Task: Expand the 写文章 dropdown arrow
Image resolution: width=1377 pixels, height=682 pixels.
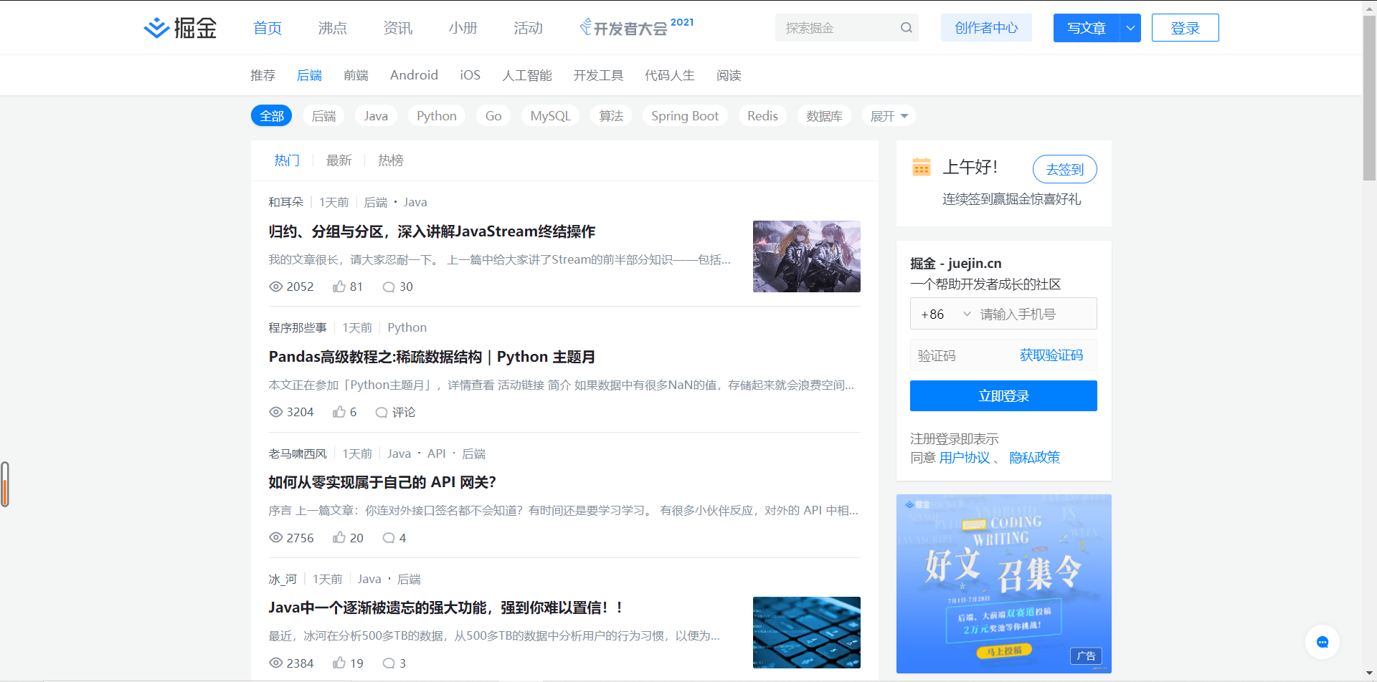Action: 1130,28
